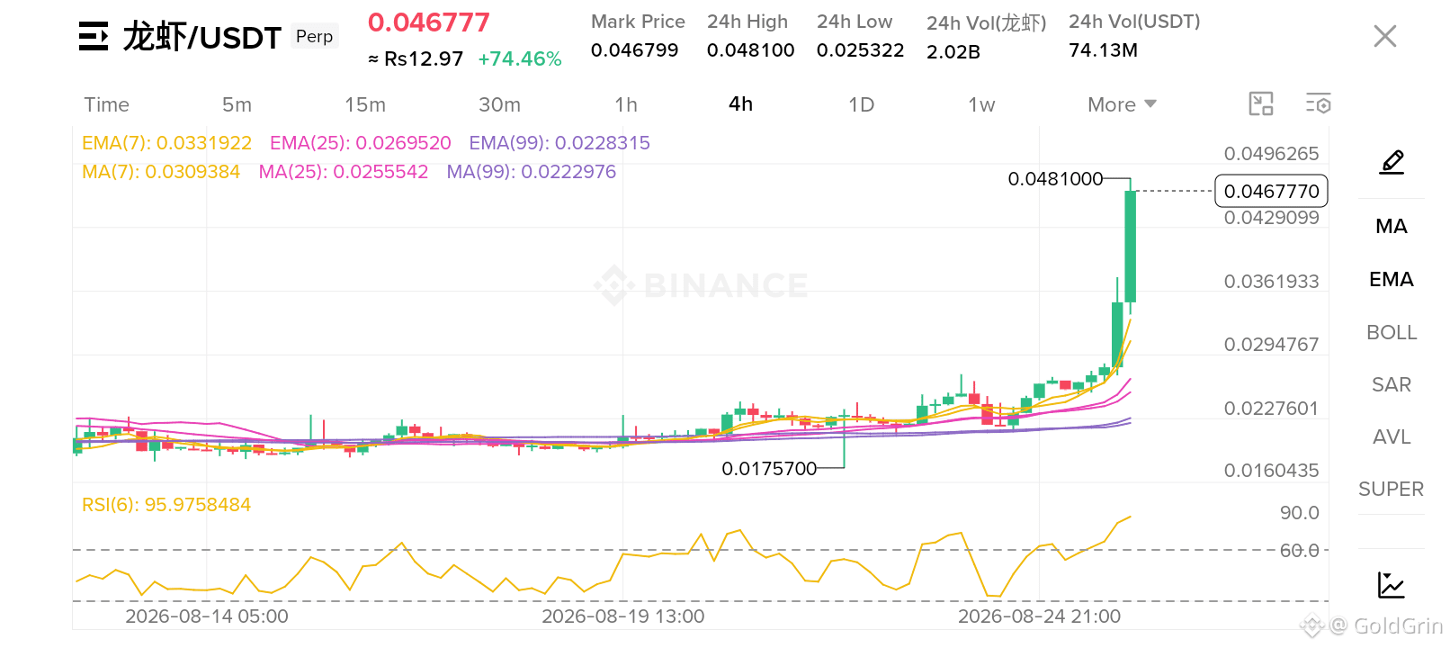Click the 24h High value 0.048100

pyautogui.click(x=751, y=50)
